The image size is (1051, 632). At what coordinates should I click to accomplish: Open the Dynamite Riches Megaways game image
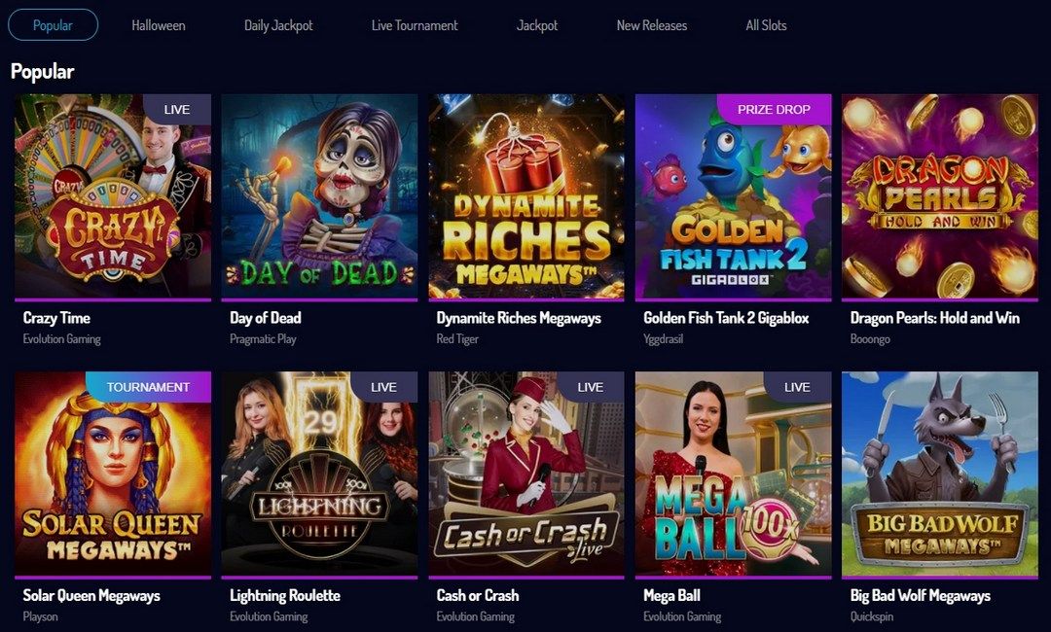[526, 196]
